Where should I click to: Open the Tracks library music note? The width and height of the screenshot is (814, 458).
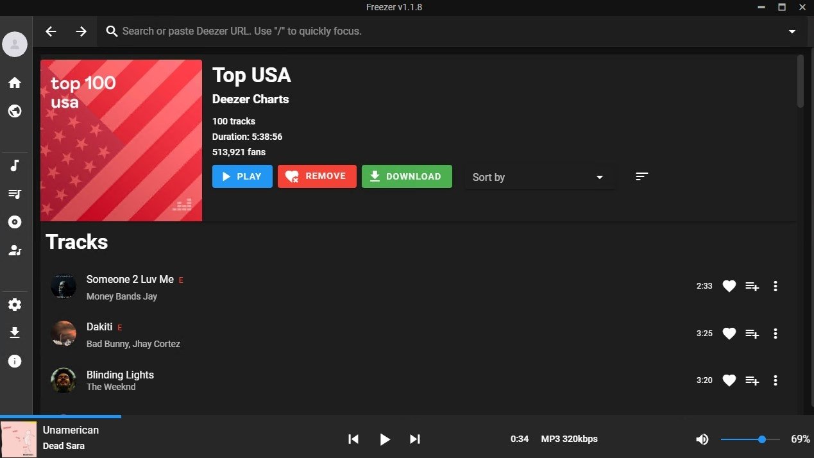[x=15, y=165]
